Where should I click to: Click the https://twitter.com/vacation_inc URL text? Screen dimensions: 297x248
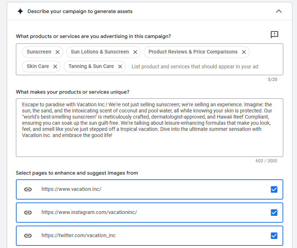tap(78, 236)
